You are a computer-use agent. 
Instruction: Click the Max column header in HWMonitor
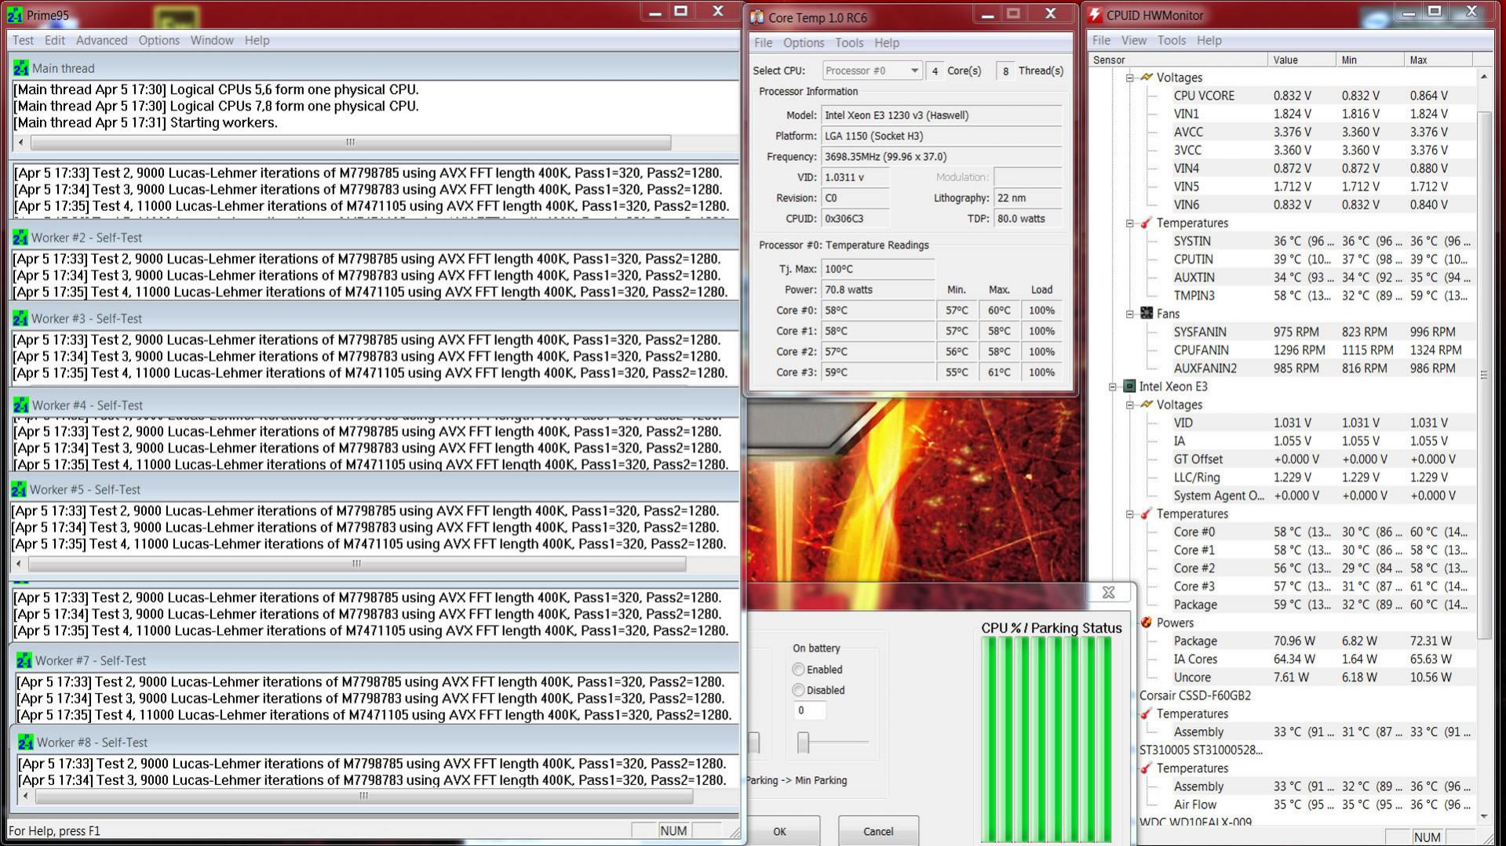coord(1438,60)
